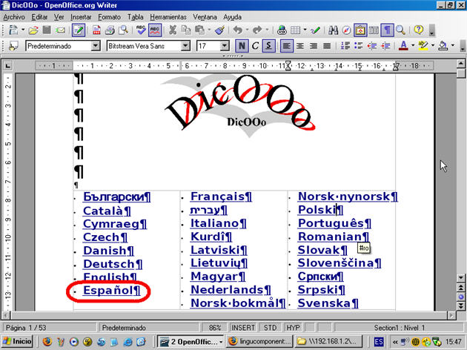Toggle italic formatting (C button)
The image size is (467, 350).
click(255, 46)
